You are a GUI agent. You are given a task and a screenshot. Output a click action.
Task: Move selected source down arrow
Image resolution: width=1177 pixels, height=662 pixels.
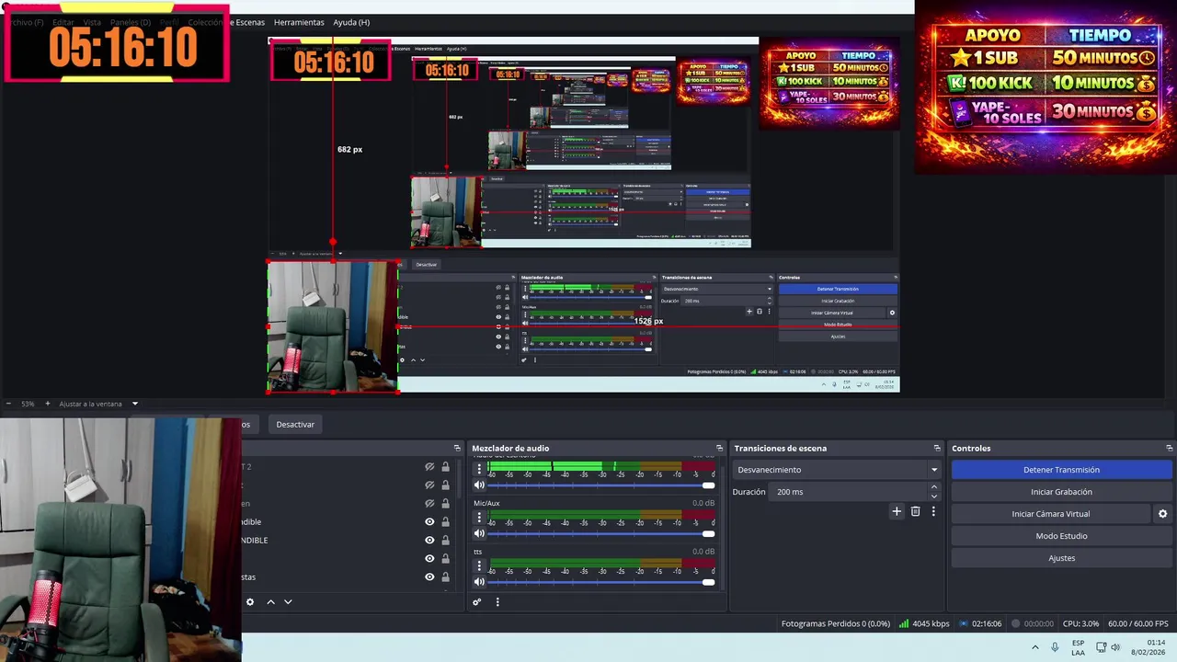[x=288, y=602]
